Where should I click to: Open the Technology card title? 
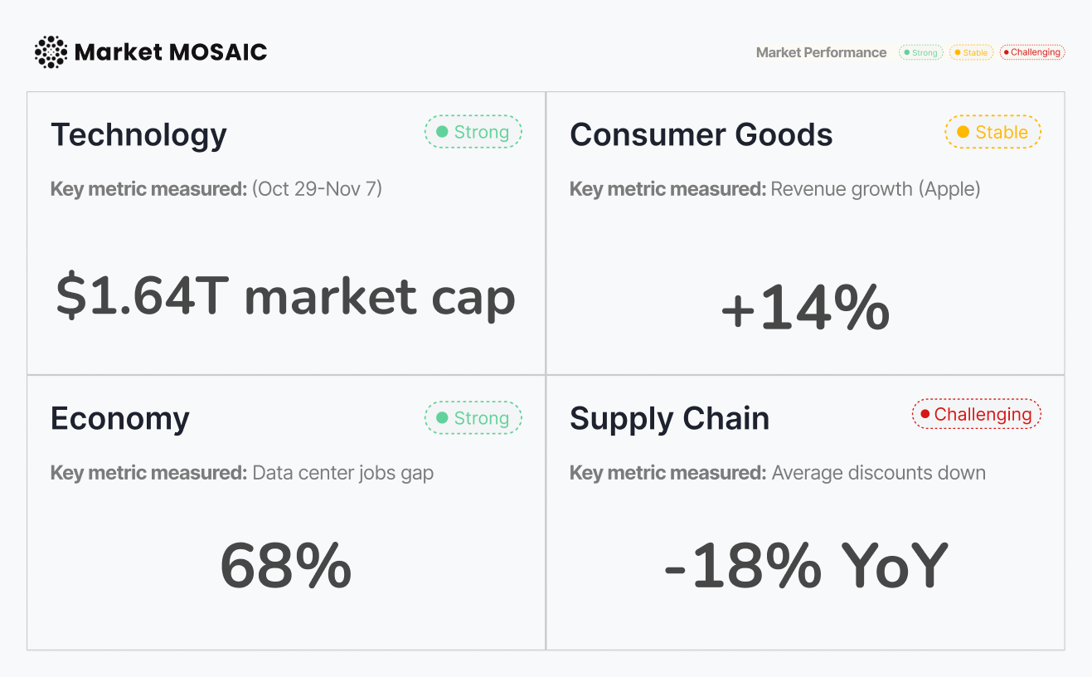[x=138, y=134]
